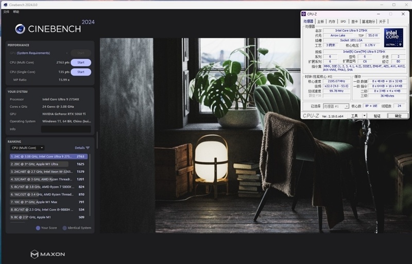
Task: Click the Details filter icon in Ranking
Action: (x=88, y=148)
